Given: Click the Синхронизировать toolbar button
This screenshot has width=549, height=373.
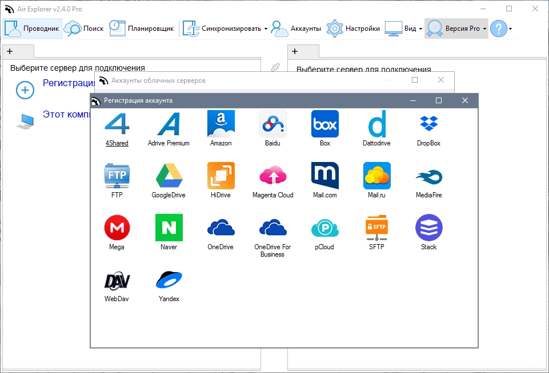Looking at the screenshot, I should pos(222,29).
